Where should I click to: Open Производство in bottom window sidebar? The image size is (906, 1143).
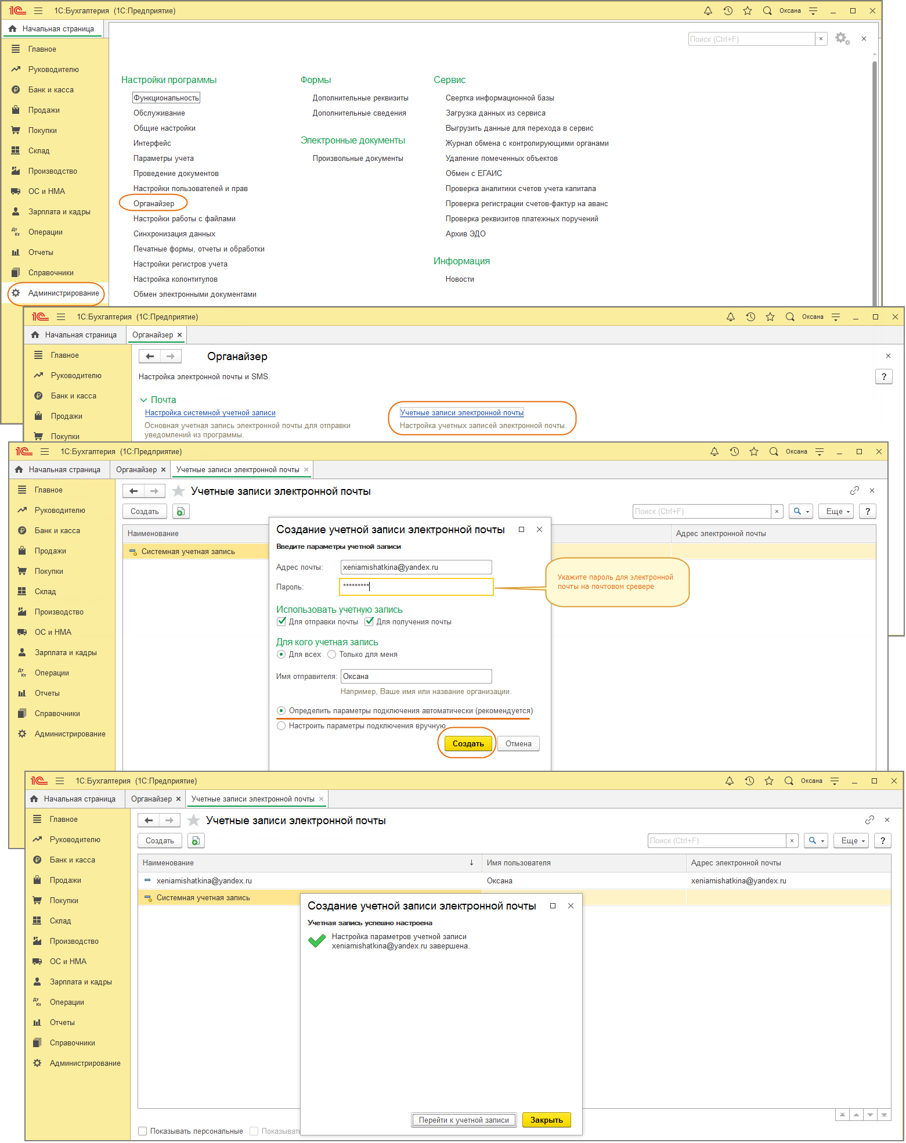tap(74, 941)
